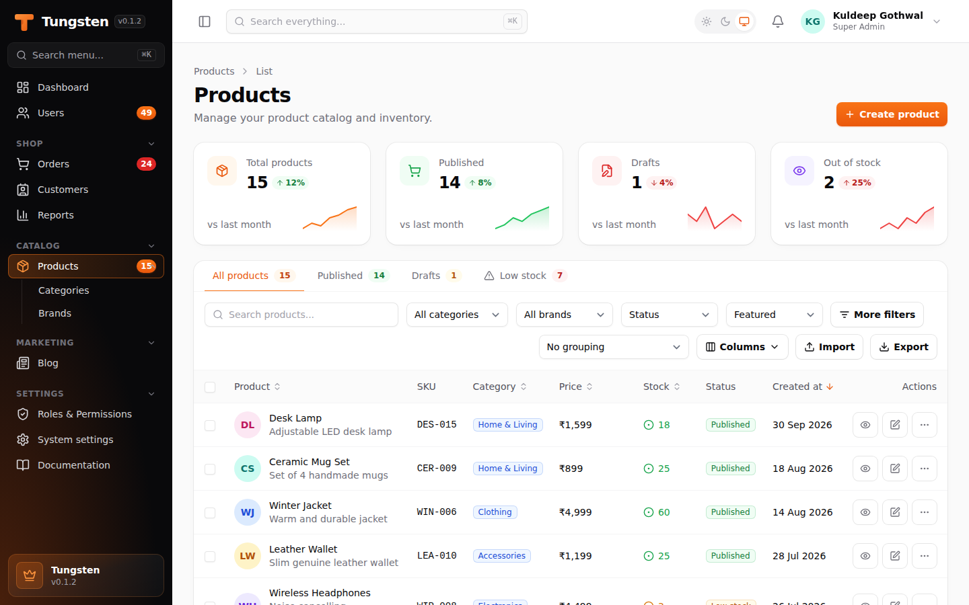Collapse the SHOP sidebar section
The image size is (969, 605).
point(86,144)
